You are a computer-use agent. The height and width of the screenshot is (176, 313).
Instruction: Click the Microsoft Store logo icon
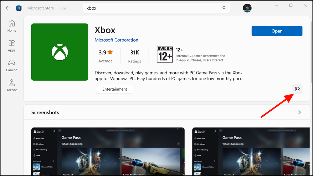tap(19, 8)
